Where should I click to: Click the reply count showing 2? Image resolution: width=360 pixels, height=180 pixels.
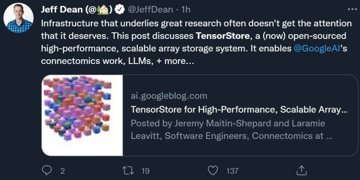[62, 171]
